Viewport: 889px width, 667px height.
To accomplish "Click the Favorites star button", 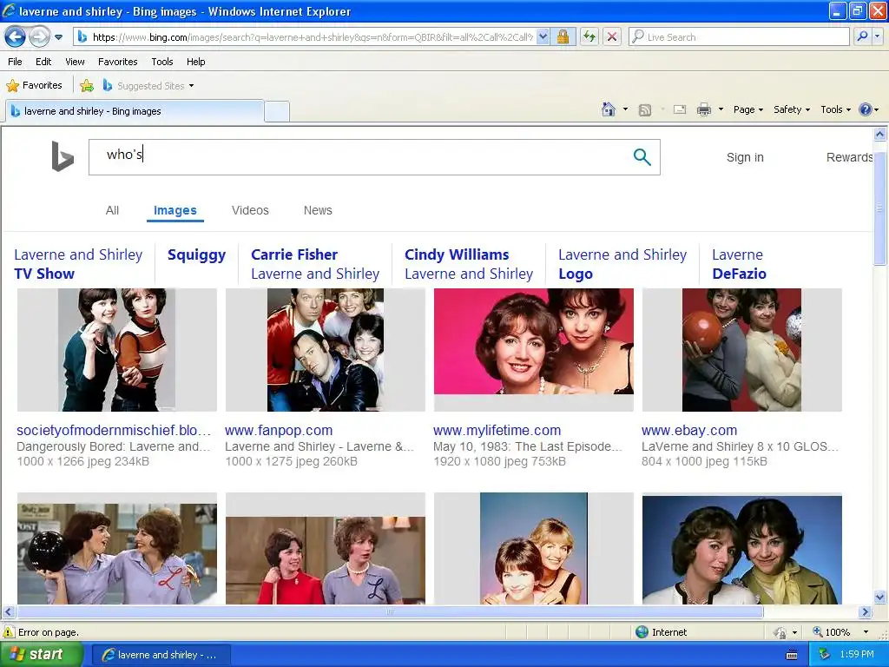I will tap(34, 86).
